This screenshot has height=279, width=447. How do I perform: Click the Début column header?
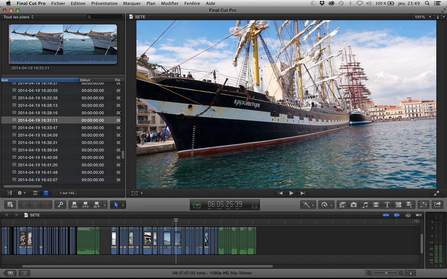96,80
